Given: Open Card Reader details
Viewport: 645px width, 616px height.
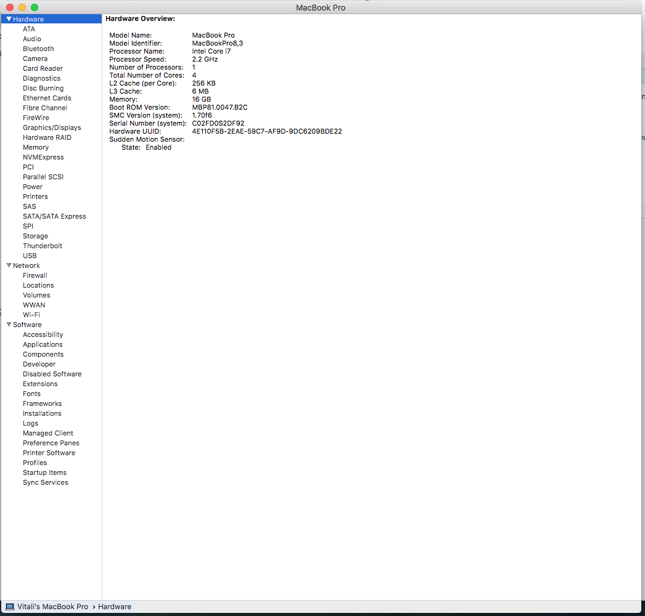Looking at the screenshot, I should coord(43,68).
